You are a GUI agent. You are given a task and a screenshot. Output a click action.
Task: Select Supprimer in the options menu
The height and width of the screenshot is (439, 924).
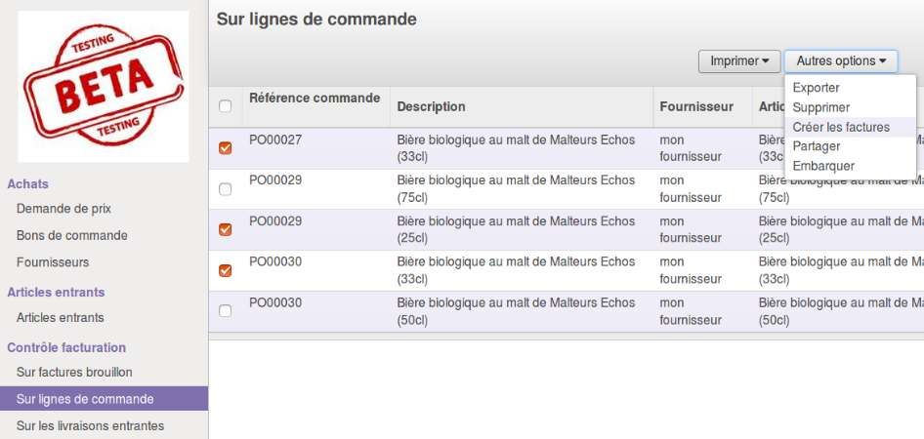[821, 107]
